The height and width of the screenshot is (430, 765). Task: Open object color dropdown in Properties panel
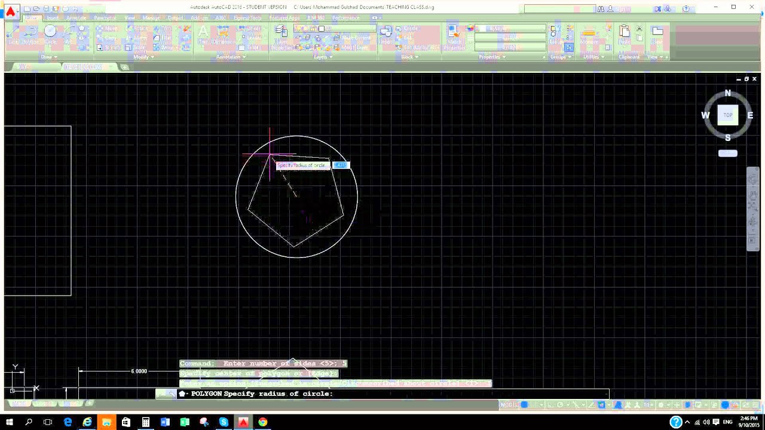[x=510, y=29]
